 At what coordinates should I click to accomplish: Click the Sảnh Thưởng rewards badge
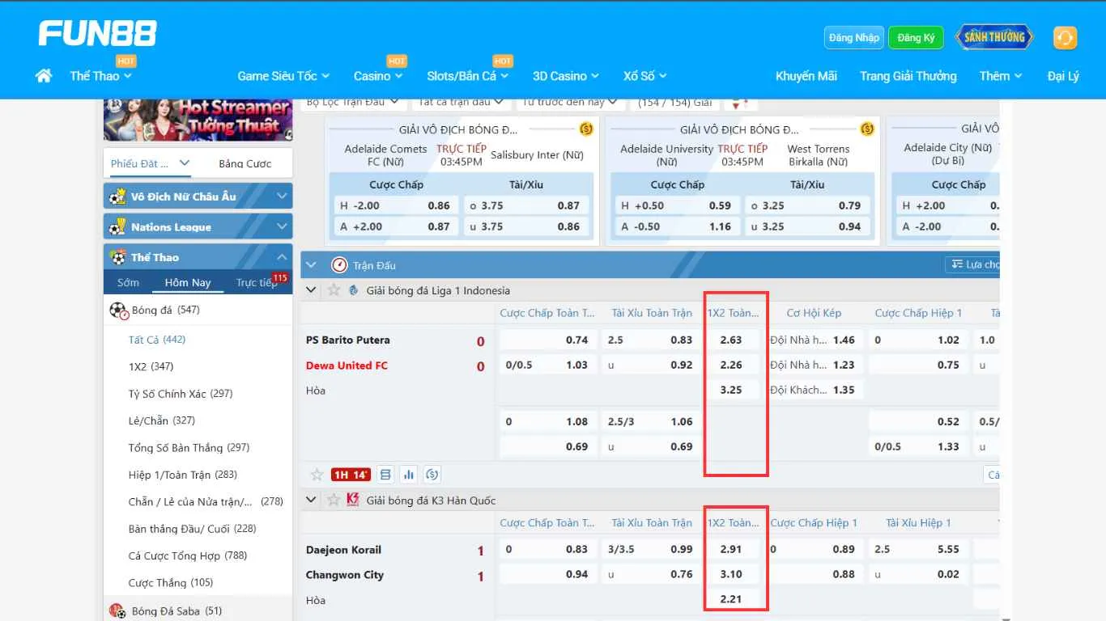point(993,37)
